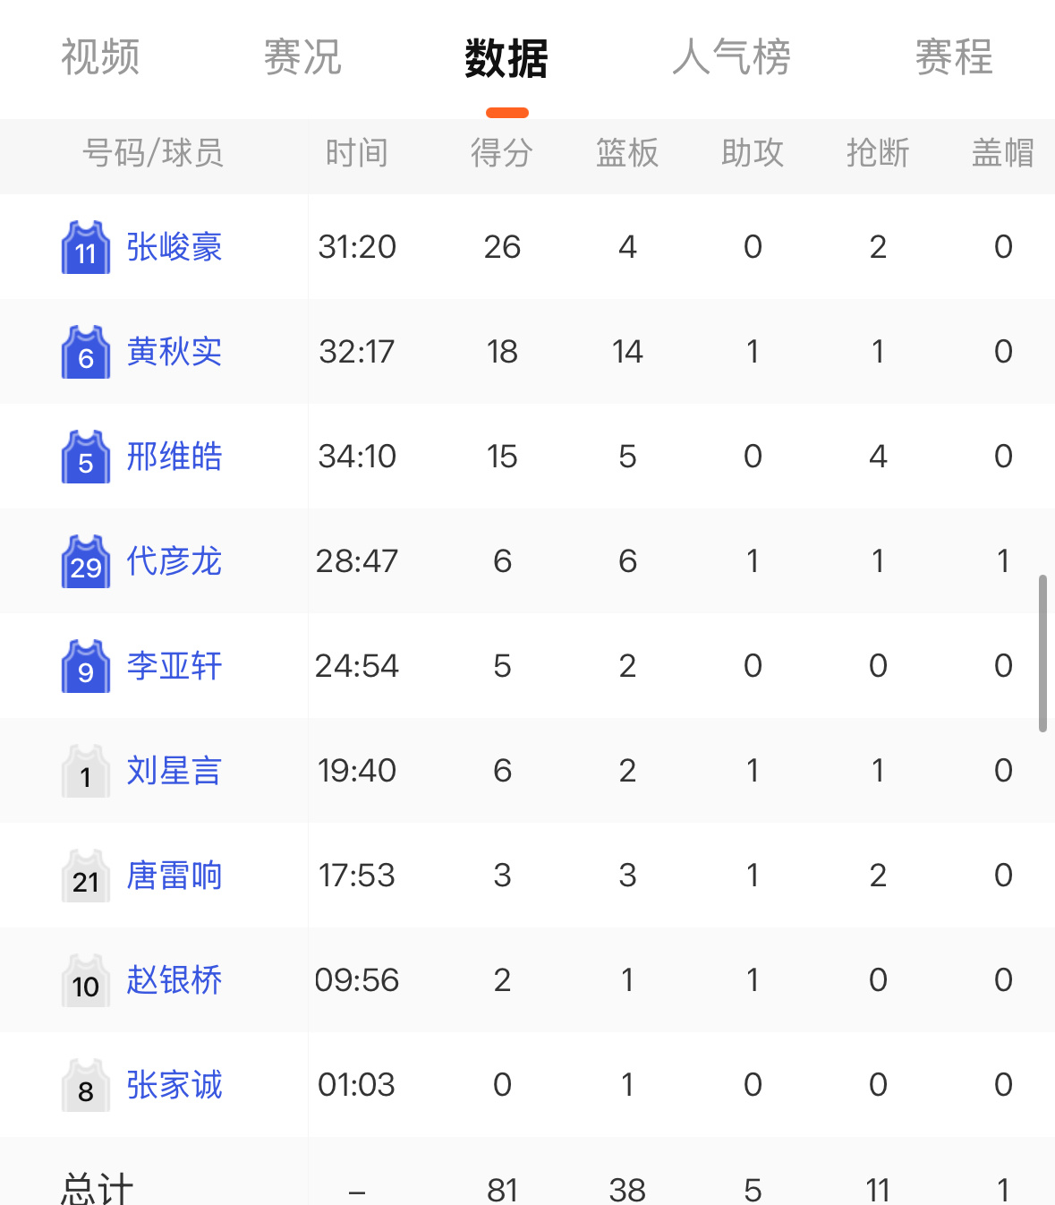1055x1205 pixels.
Task: Tap jersey icon number 8
Action: [86, 1085]
